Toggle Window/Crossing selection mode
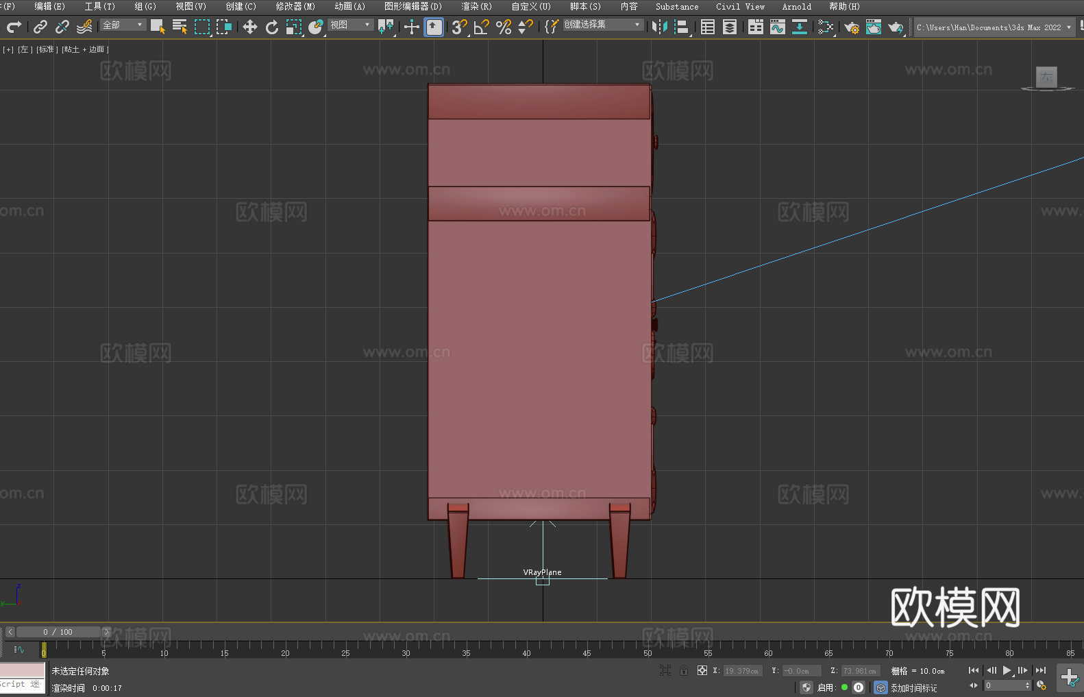1084x697 pixels. (224, 27)
